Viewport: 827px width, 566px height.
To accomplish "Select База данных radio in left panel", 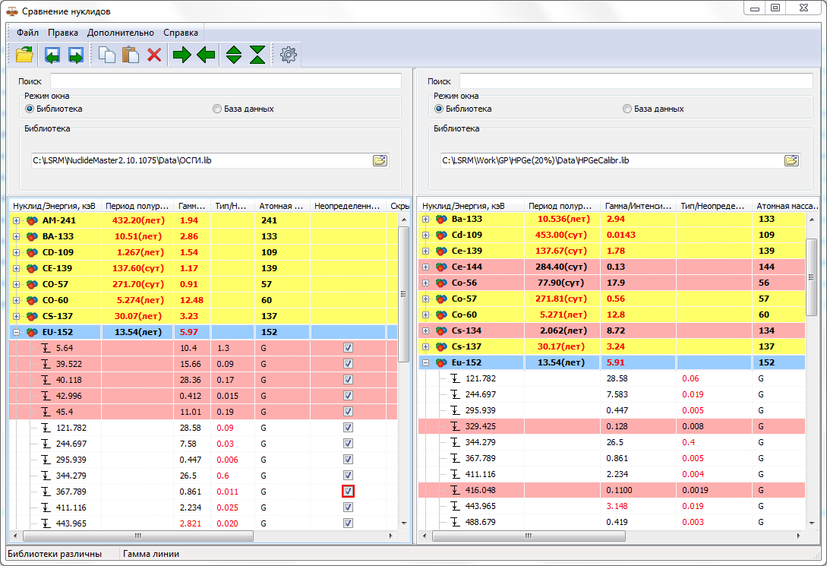I will coord(217,109).
